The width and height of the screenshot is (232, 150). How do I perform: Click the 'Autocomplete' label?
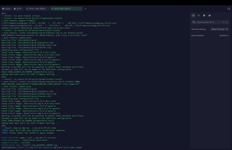pyautogui.click(x=197, y=36)
